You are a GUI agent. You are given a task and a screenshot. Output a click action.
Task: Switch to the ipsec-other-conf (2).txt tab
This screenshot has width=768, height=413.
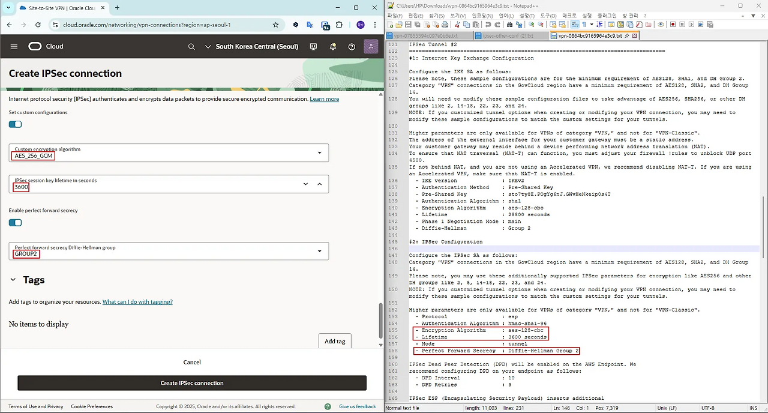click(x=511, y=36)
